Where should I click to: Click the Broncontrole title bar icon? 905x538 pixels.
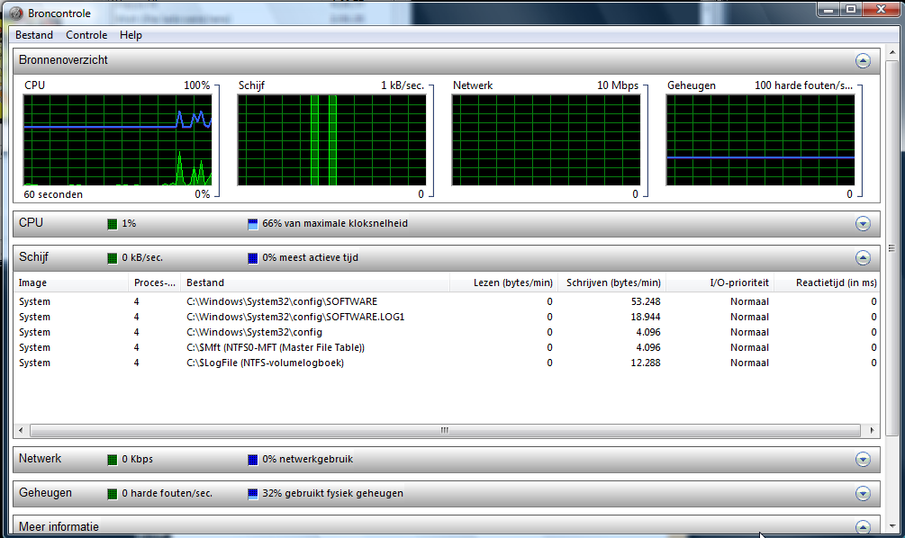coord(16,13)
